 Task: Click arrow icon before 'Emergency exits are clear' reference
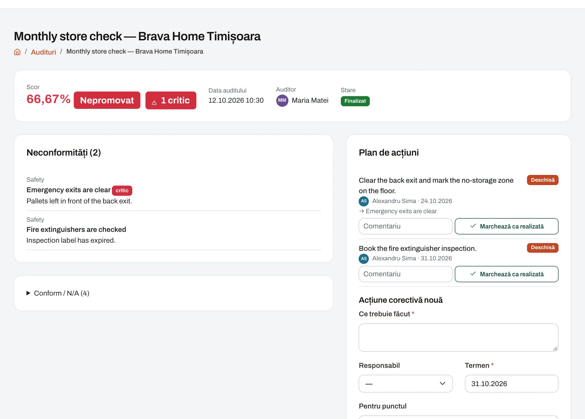pyautogui.click(x=362, y=211)
